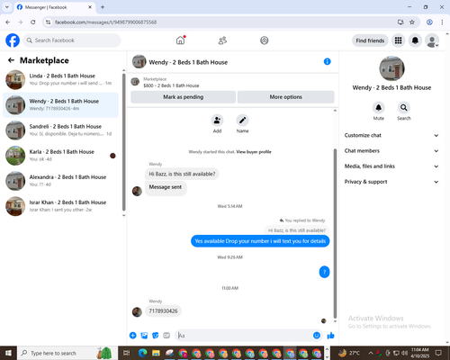Viewport: 450px width, 360px height.
Task: Open Chrome three-dot menu
Action: tap(442, 22)
